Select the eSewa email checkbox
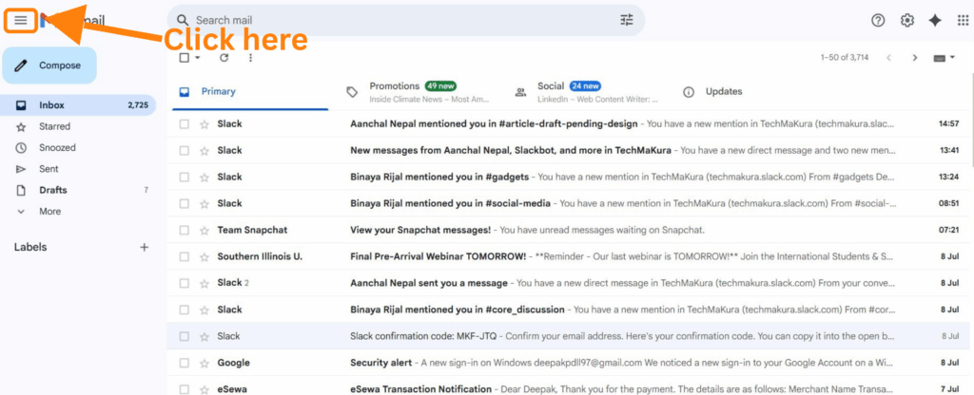 [184, 389]
